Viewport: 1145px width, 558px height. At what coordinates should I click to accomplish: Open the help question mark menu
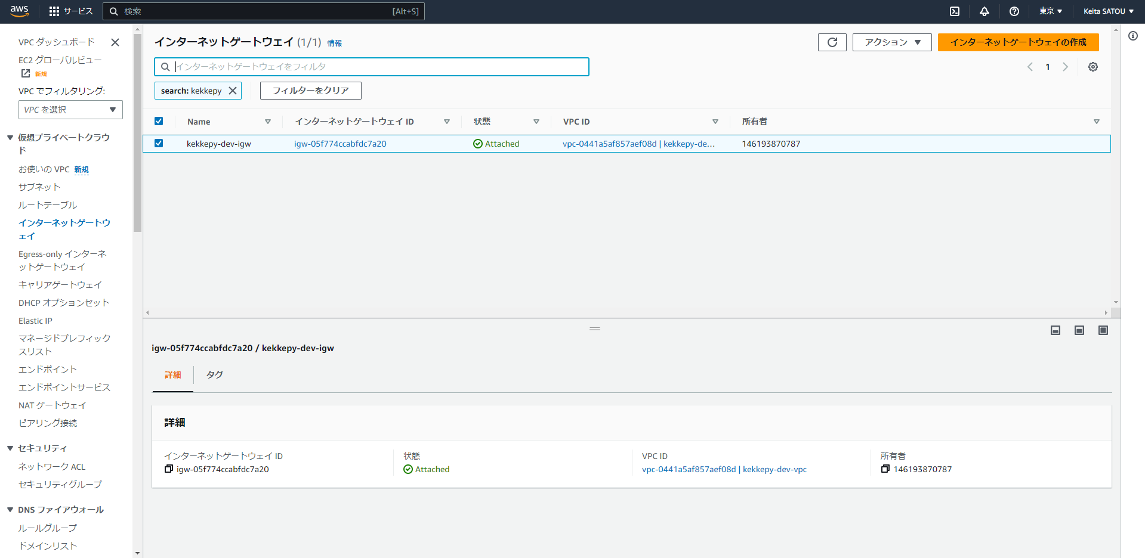[x=1014, y=11]
